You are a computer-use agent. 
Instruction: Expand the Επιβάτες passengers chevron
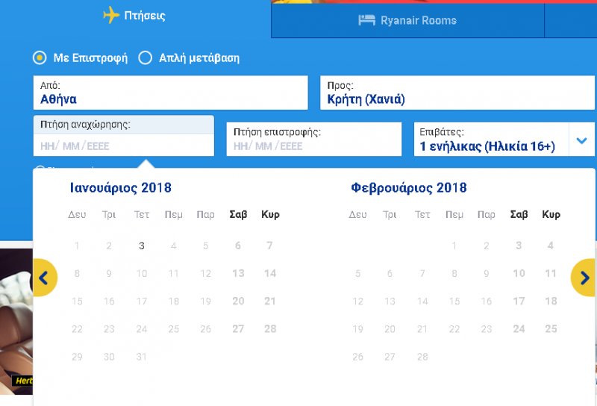581,140
